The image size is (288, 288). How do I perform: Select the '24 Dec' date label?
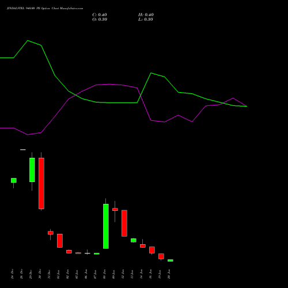pyautogui.click(x=13, y=274)
